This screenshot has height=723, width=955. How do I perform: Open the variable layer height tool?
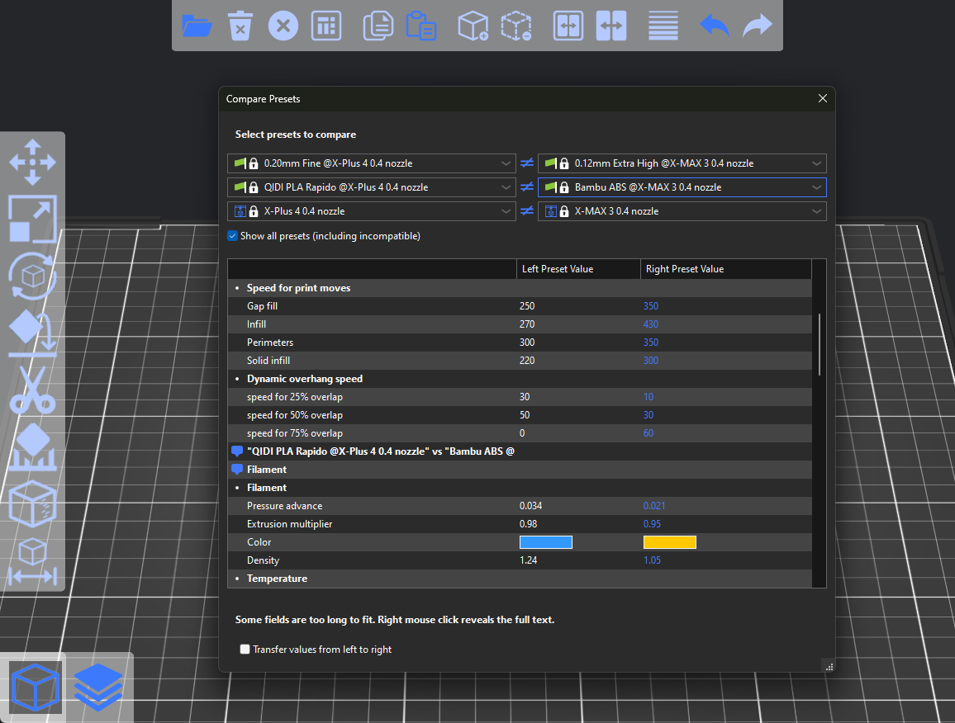click(663, 26)
